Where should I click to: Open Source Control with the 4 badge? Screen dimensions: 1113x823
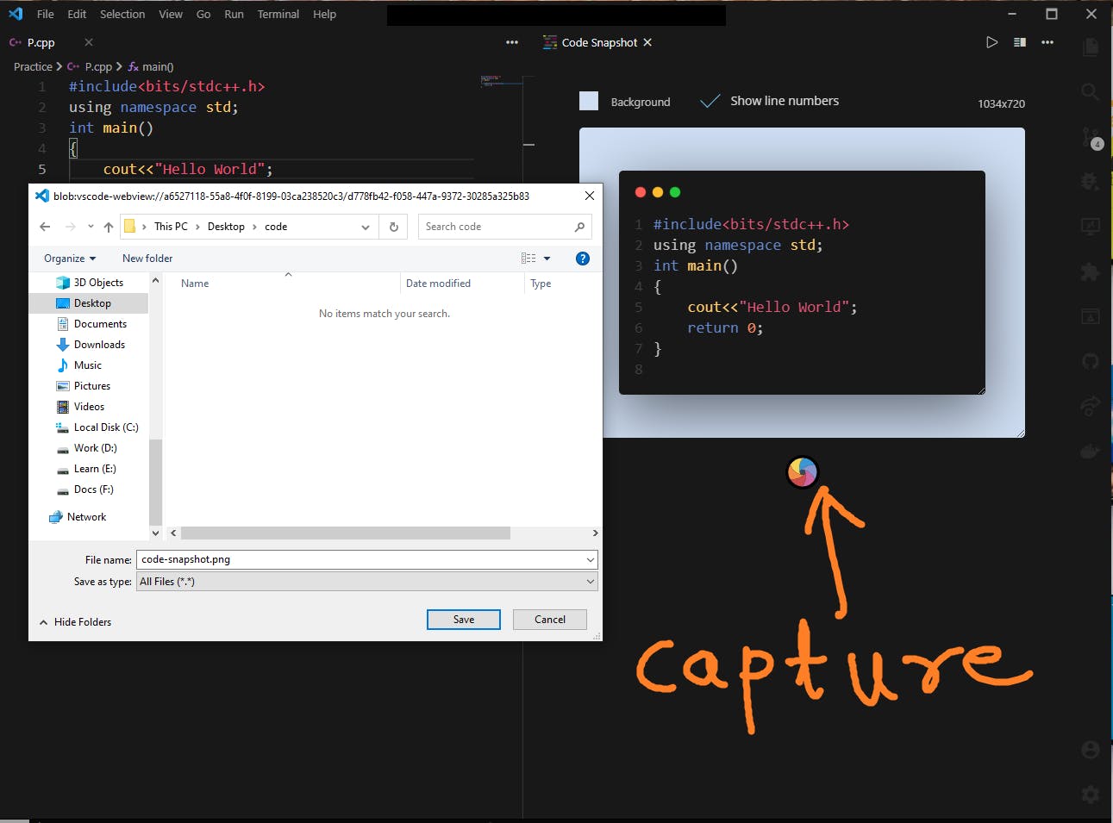[1091, 138]
